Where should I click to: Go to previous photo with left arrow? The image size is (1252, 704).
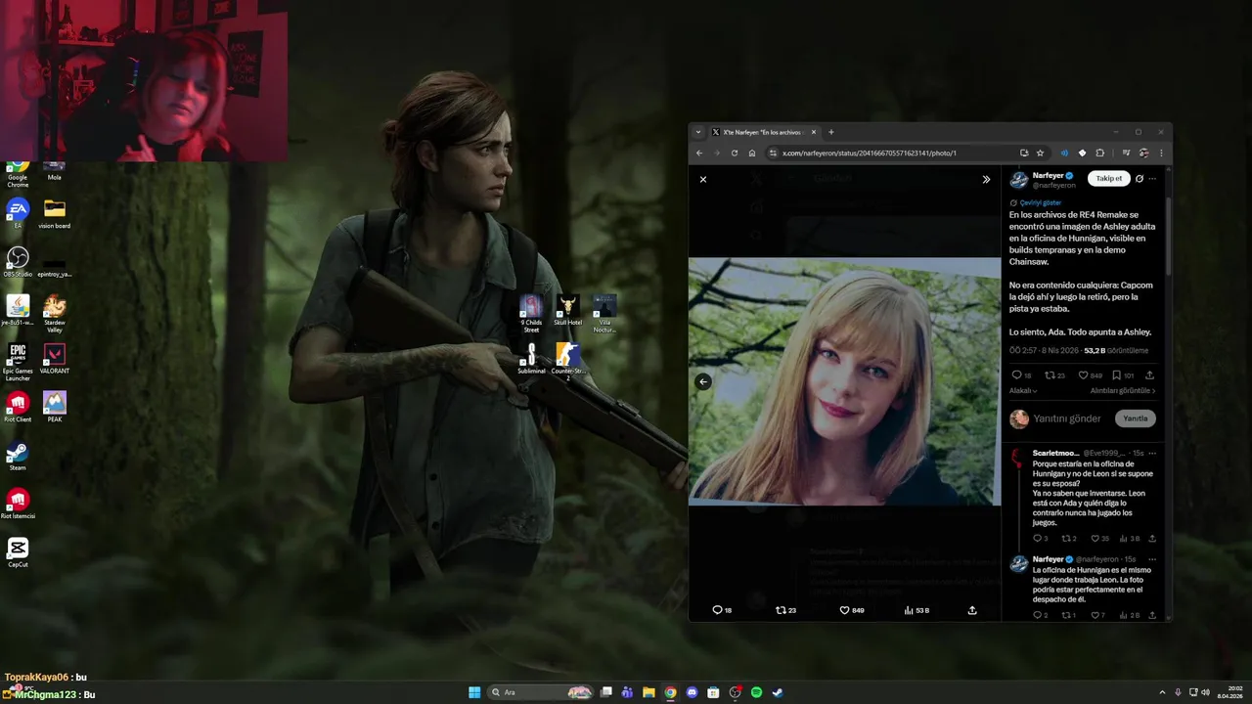[x=702, y=381]
